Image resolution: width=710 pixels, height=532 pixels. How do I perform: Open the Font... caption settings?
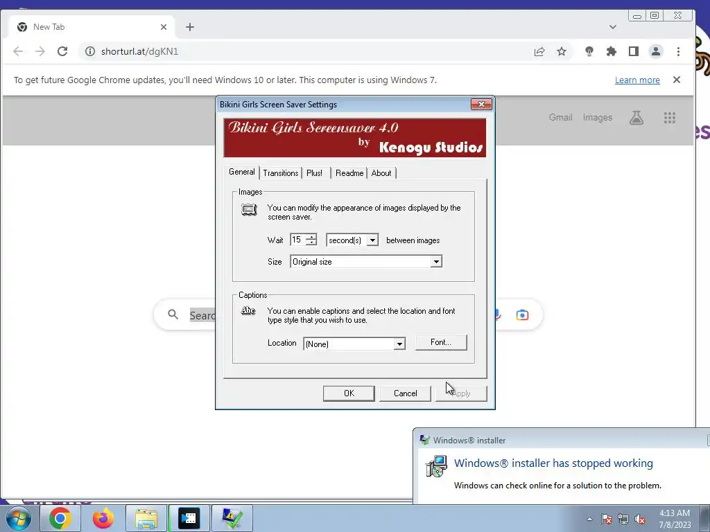pos(440,342)
